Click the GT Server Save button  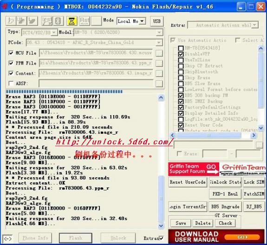click(181, 223)
